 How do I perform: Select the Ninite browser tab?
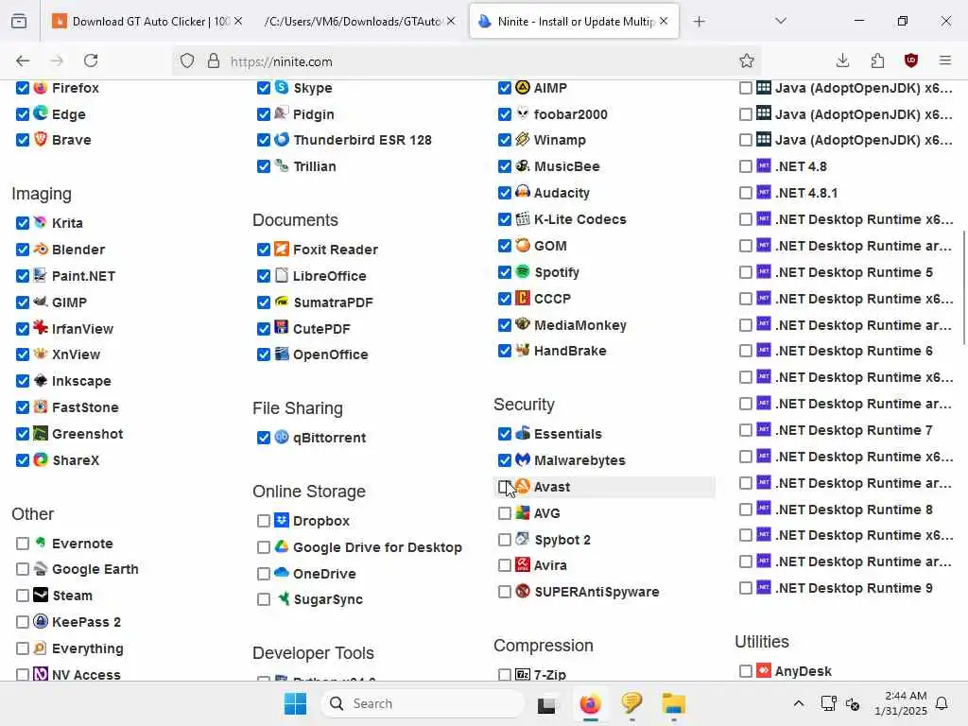(x=574, y=21)
